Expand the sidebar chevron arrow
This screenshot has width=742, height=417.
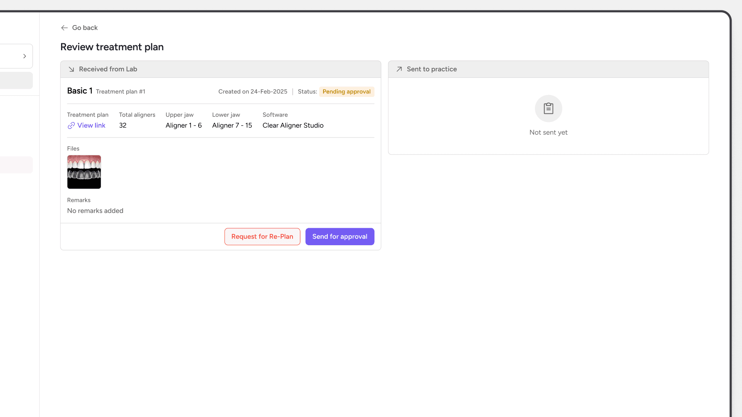[25, 56]
